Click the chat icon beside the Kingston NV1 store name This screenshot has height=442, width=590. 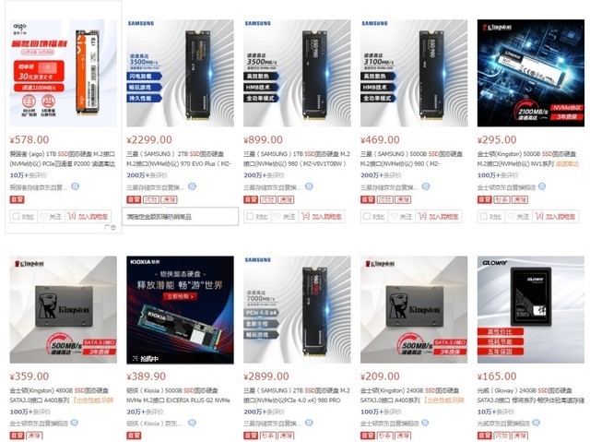click(x=542, y=186)
